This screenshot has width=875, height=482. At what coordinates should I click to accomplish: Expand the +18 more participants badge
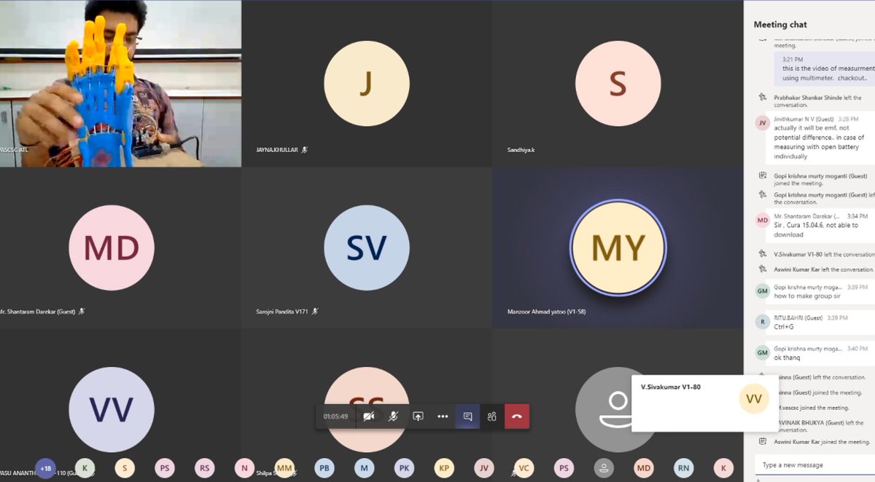(x=45, y=467)
